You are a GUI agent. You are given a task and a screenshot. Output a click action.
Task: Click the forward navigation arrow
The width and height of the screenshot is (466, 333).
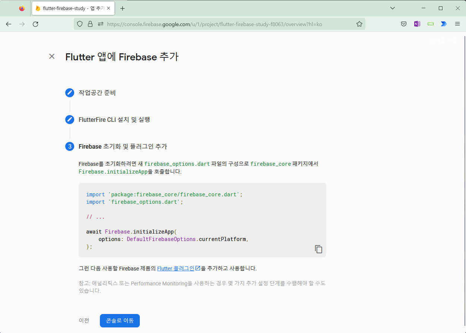click(22, 24)
